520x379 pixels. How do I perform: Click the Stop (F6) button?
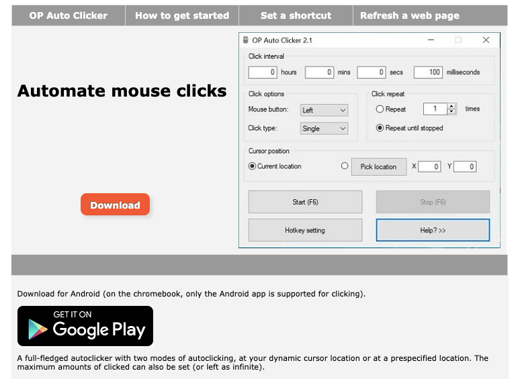click(x=433, y=202)
